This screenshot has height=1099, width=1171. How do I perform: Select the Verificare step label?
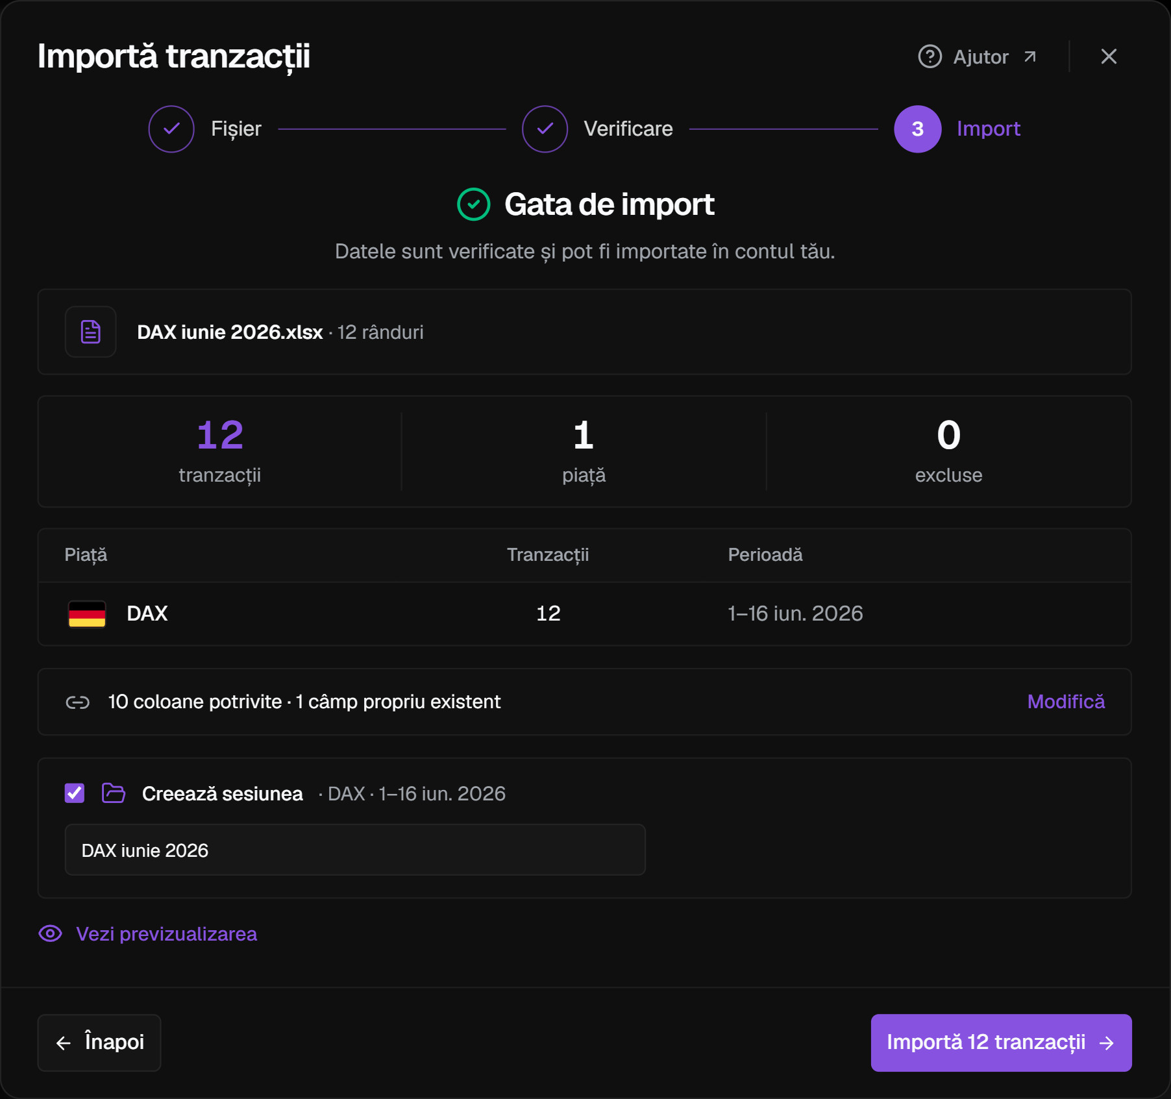(628, 129)
